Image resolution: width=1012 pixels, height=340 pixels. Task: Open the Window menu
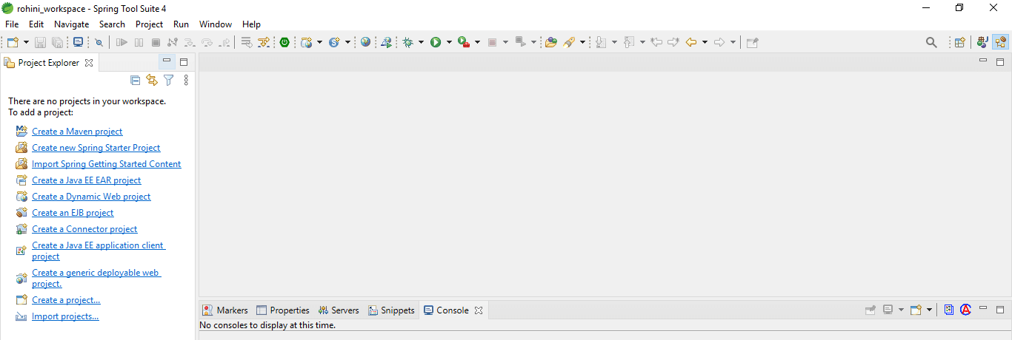tap(216, 24)
